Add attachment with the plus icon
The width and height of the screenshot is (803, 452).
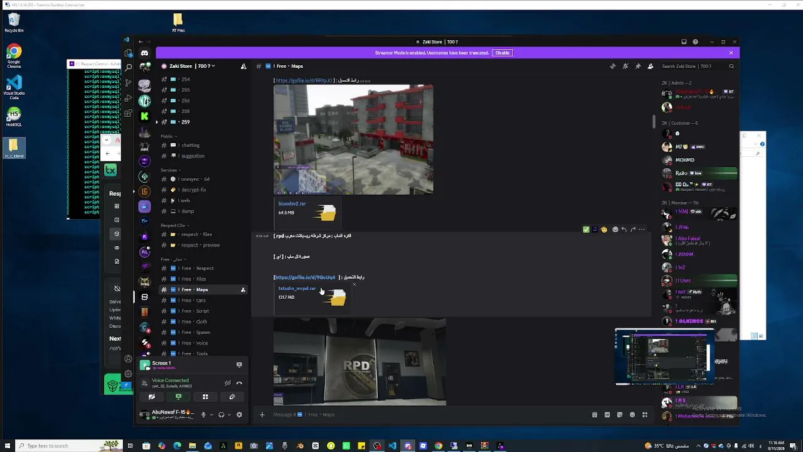(262, 414)
